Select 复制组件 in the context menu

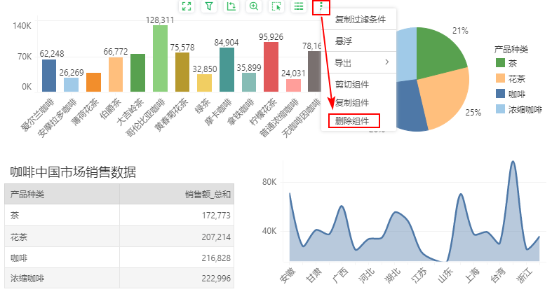[351, 103]
